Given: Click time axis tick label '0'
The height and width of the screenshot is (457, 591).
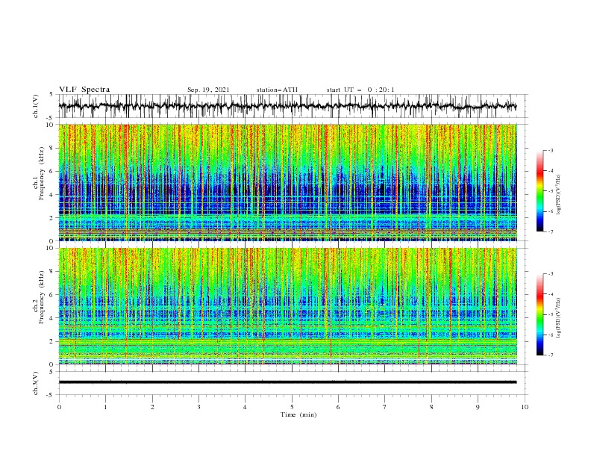Looking at the screenshot, I should (x=59, y=407).
